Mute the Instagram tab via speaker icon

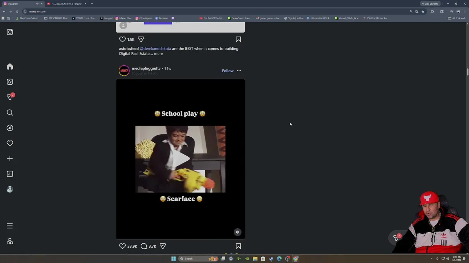click(x=37, y=4)
